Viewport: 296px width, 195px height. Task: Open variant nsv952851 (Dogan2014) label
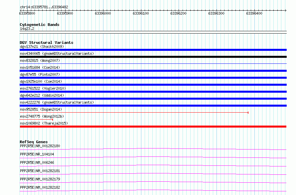click(x=41, y=109)
